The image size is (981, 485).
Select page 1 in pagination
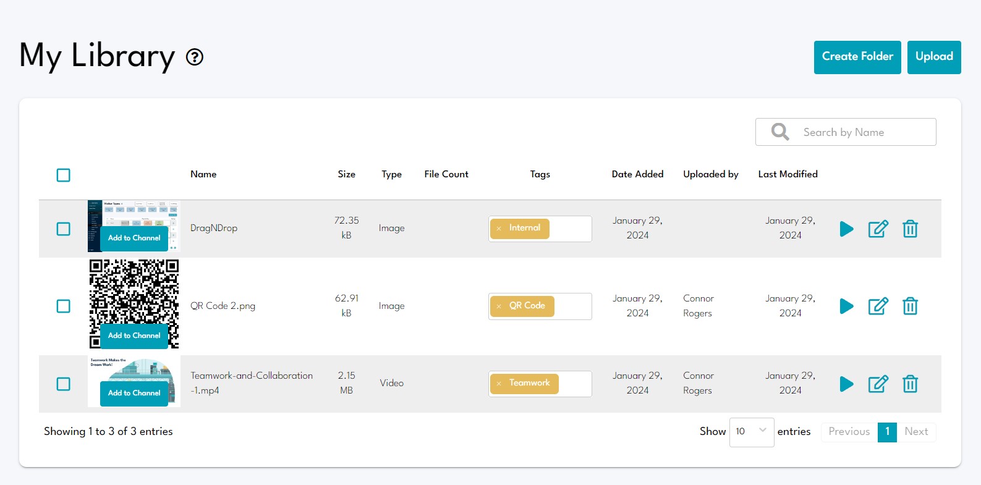pos(887,432)
